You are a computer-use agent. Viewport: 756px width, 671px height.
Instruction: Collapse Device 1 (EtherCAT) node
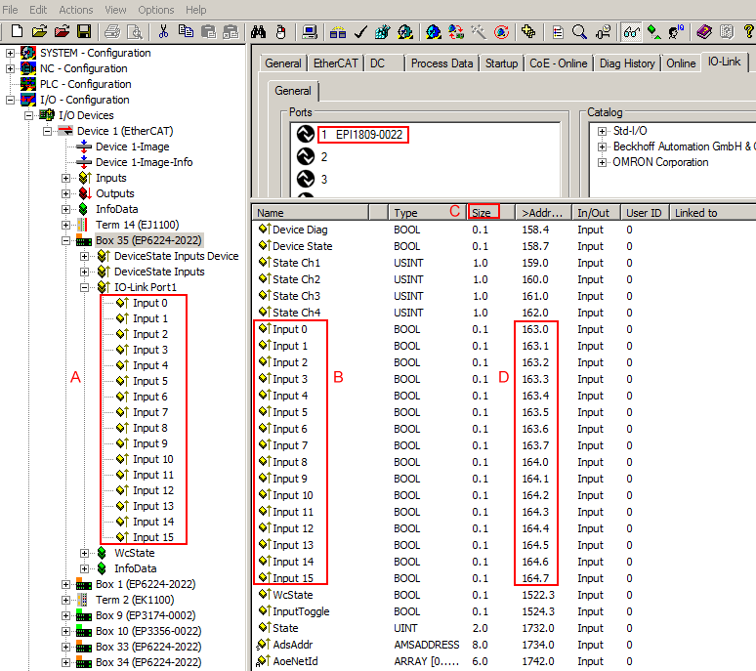tap(47, 131)
